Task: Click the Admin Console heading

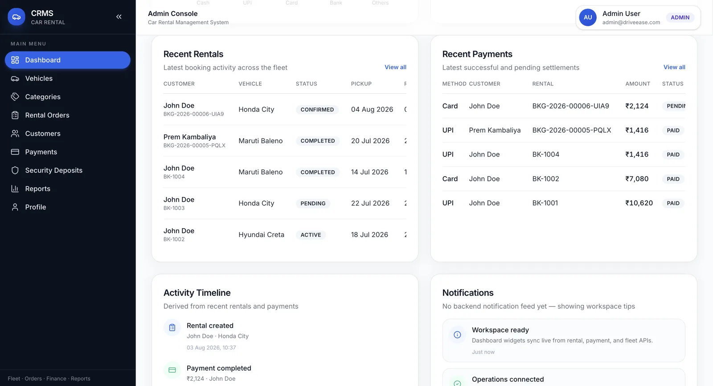Action: click(173, 14)
